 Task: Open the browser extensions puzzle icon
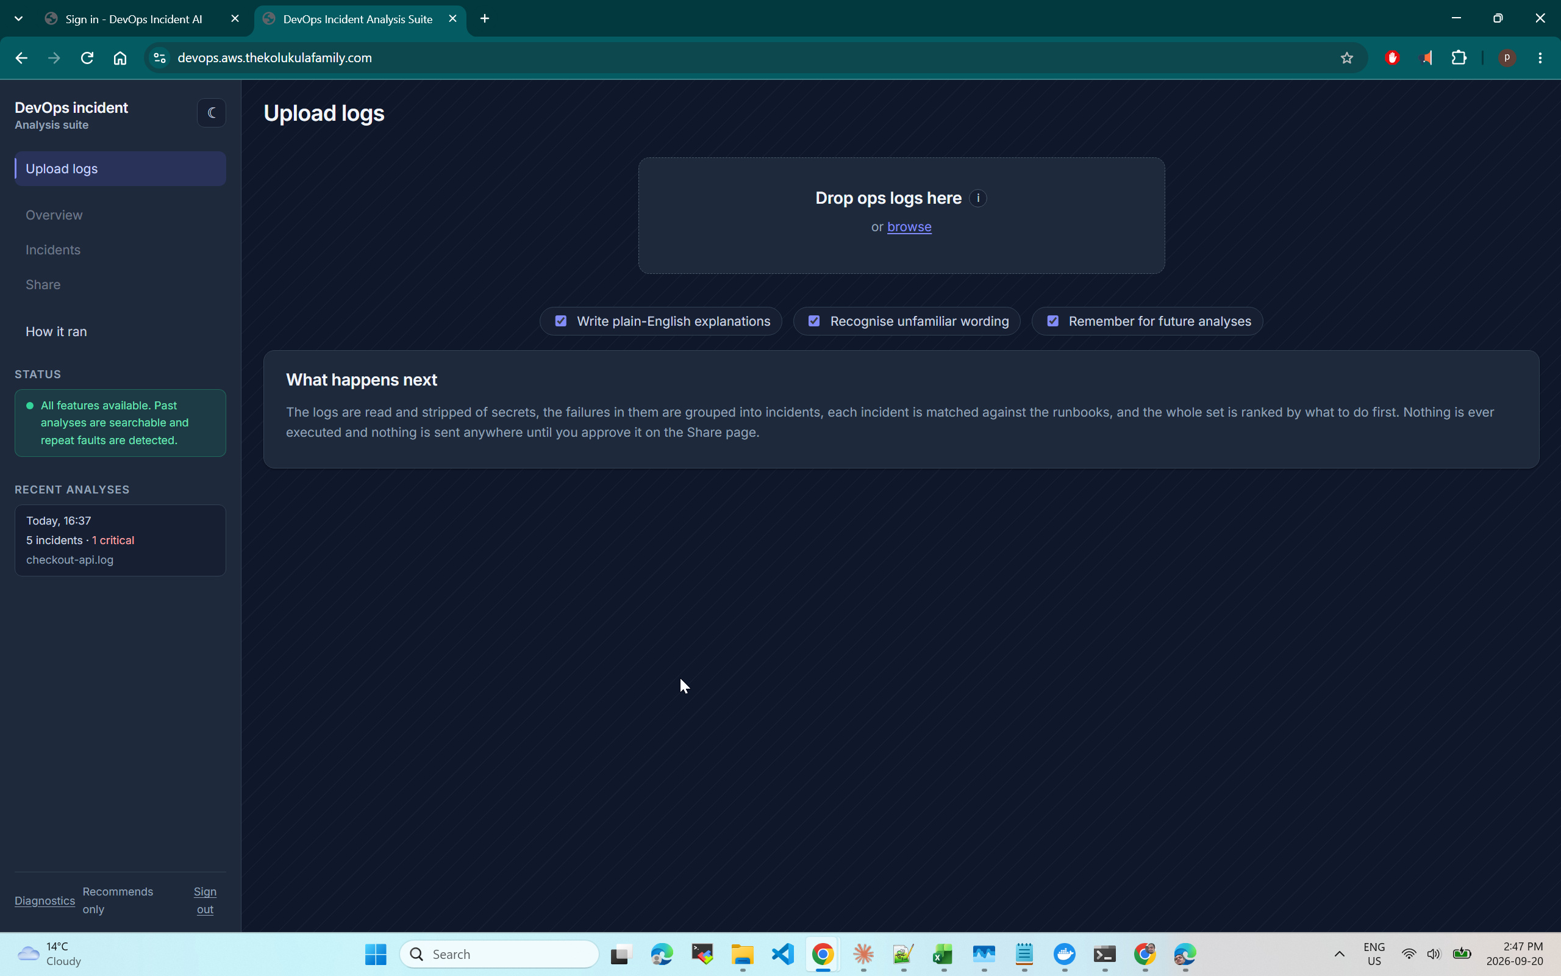1459,58
